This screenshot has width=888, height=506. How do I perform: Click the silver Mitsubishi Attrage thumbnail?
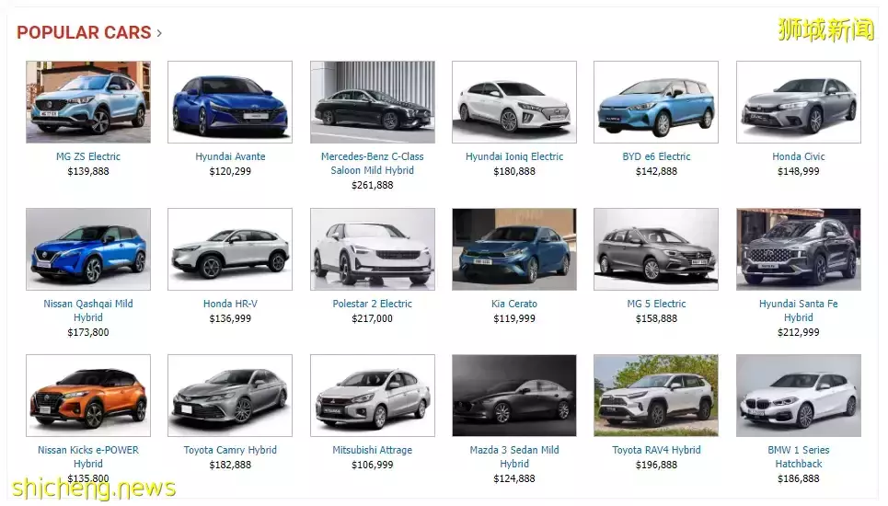click(372, 396)
